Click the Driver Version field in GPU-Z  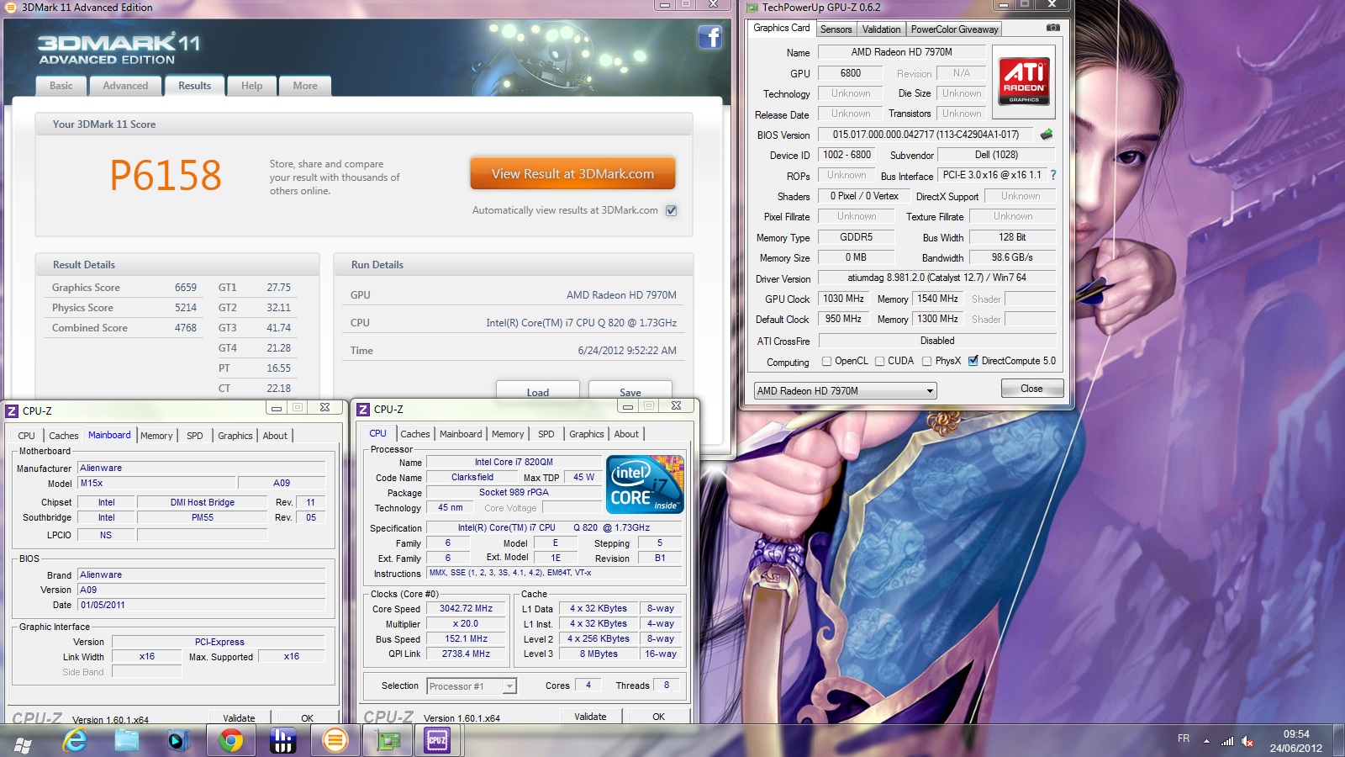pyautogui.click(x=936, y=278)
